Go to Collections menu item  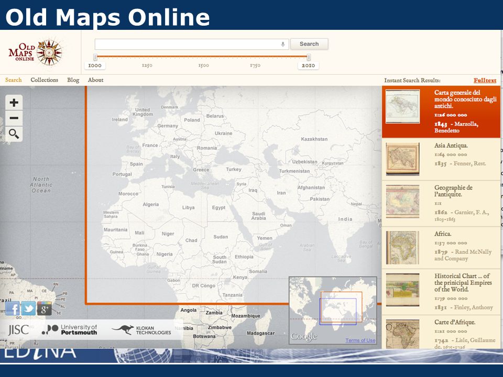pos(44,80)
